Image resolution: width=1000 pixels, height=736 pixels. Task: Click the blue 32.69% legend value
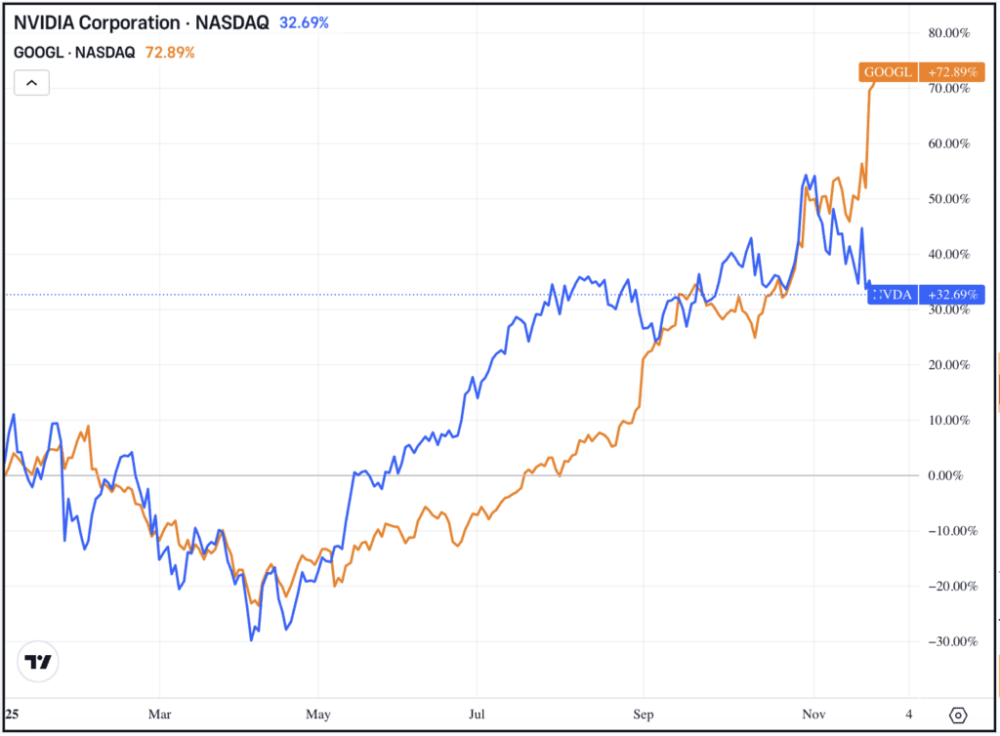(x=305, y=22)
